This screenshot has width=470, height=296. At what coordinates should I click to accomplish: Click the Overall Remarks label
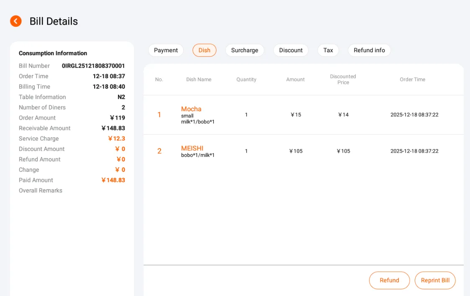41,191
